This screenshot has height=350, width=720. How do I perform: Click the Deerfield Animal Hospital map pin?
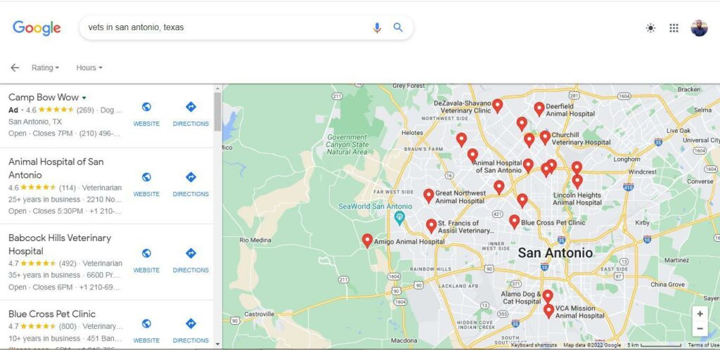coord(539,109)
